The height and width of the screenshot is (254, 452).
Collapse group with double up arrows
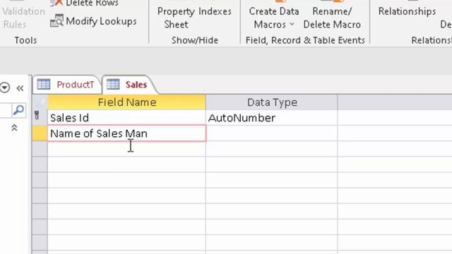14,128
